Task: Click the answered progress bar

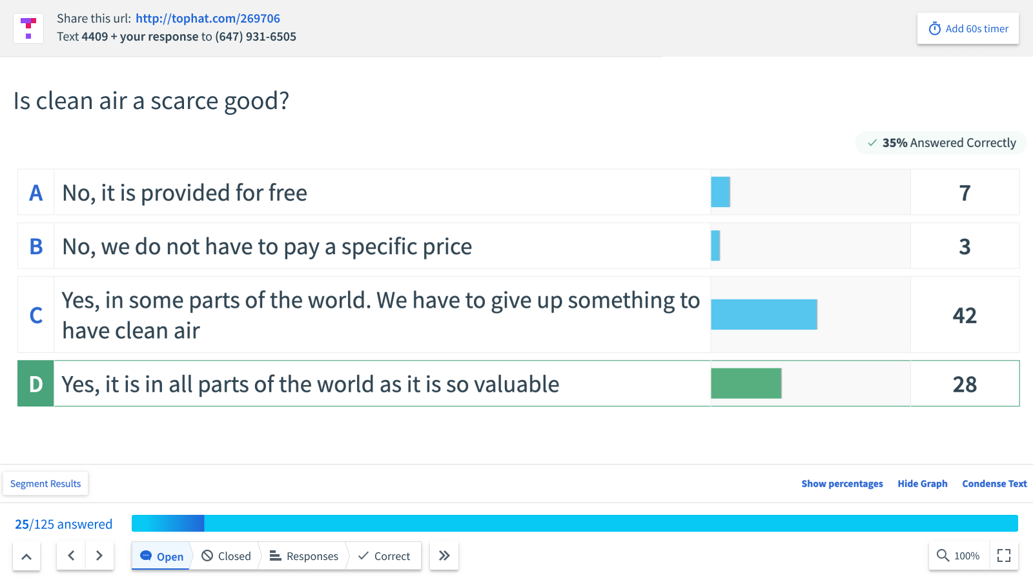Action: point(575,523)
